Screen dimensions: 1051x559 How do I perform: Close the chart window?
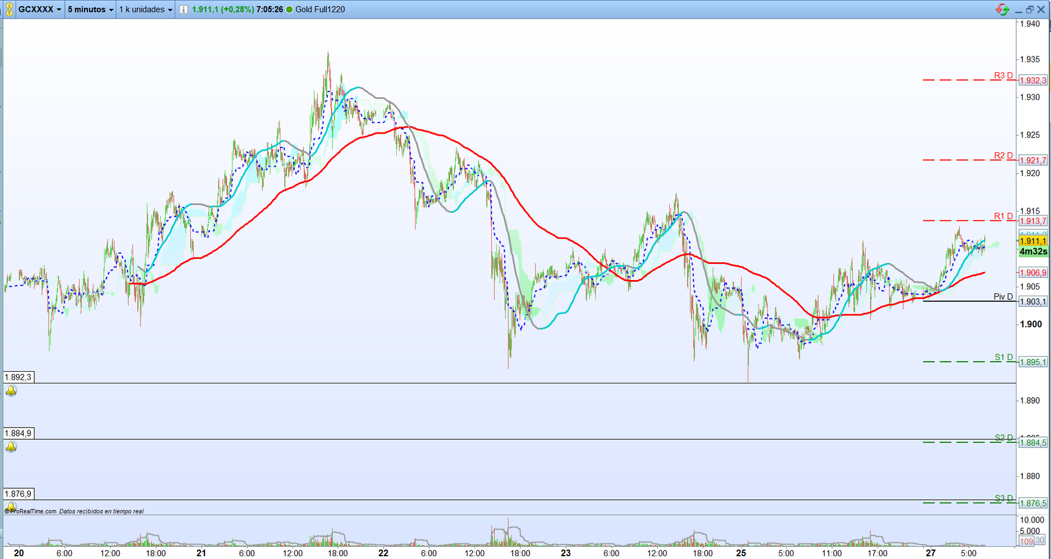(x=1041, y=10)
